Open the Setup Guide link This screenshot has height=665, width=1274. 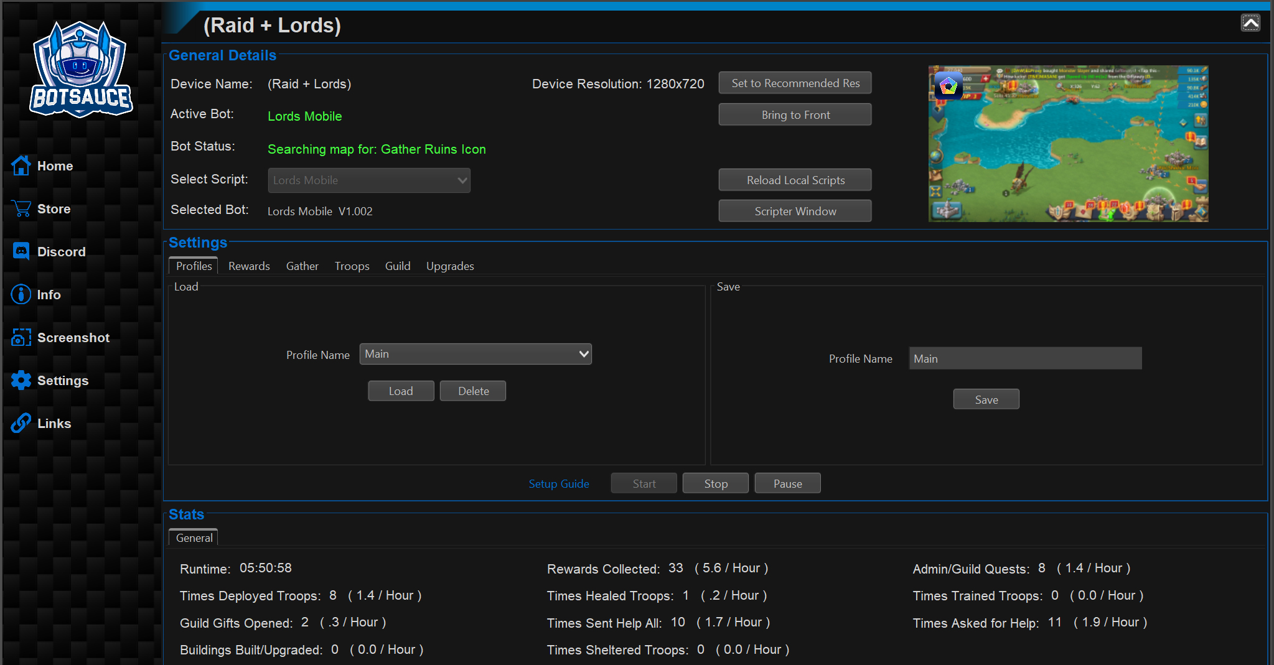(x=558, y=483)
